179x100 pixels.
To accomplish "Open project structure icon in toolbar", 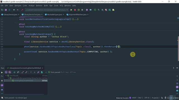I will [x=91, y=10].
